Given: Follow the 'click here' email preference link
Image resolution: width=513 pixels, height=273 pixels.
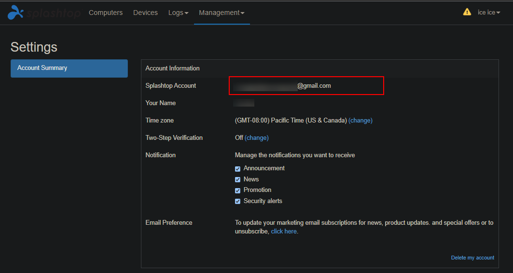Looking at the screenshot, I should click(x=284, y=231).
